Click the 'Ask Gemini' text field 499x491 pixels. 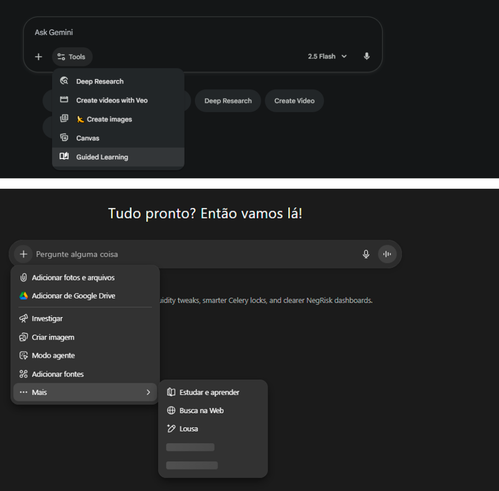[195, 33]
